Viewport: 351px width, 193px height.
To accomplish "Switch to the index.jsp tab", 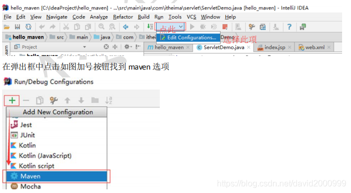I will coord(274,48).
